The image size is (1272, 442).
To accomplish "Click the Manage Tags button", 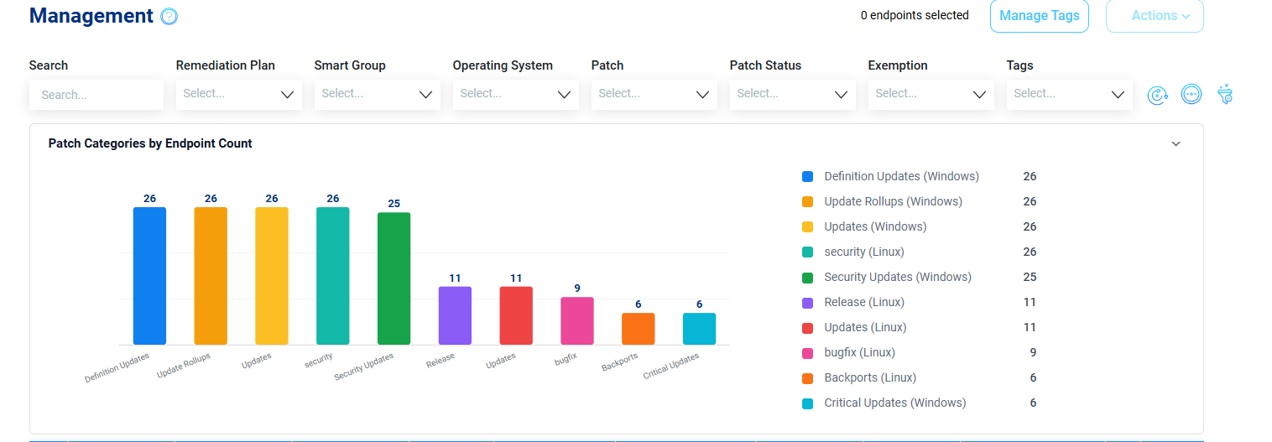I will (1040, 16).
